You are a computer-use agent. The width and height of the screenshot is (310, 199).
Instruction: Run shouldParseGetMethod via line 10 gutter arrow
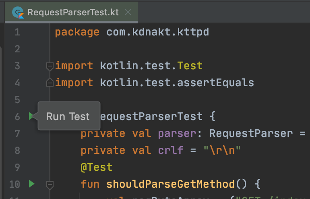pyautogui.click(x=32, y=184)
